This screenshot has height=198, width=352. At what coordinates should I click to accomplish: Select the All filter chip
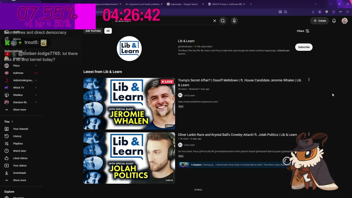tap(108, 31)
